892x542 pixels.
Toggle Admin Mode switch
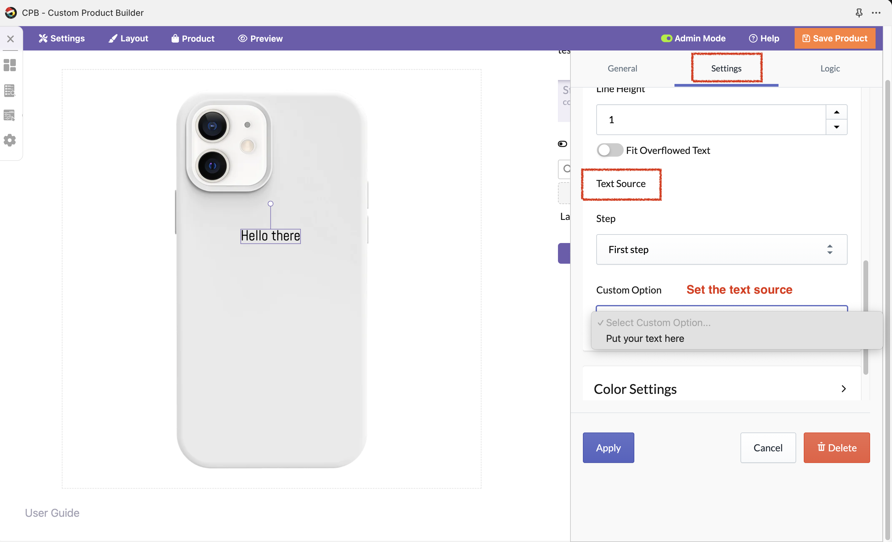click(667, 38)
